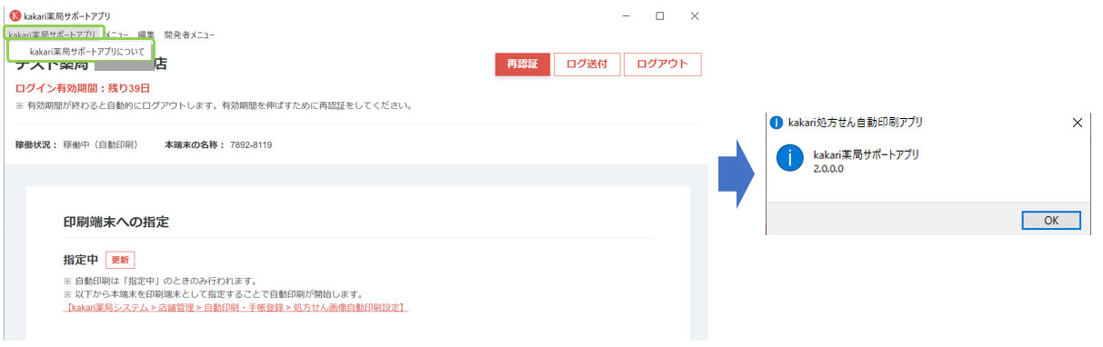Viewport: 1103px width, 347px height.
Task: Click the terminal name 7892-8119
Action: pos(251,145)
